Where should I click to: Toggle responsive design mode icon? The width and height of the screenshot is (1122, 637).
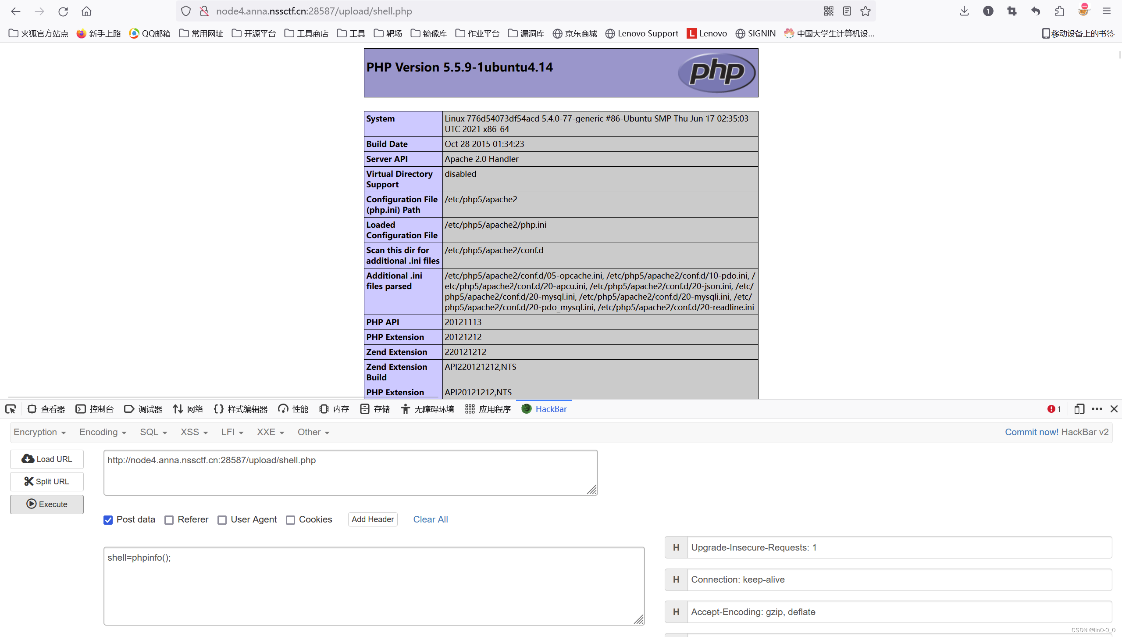pos(1079,409)
